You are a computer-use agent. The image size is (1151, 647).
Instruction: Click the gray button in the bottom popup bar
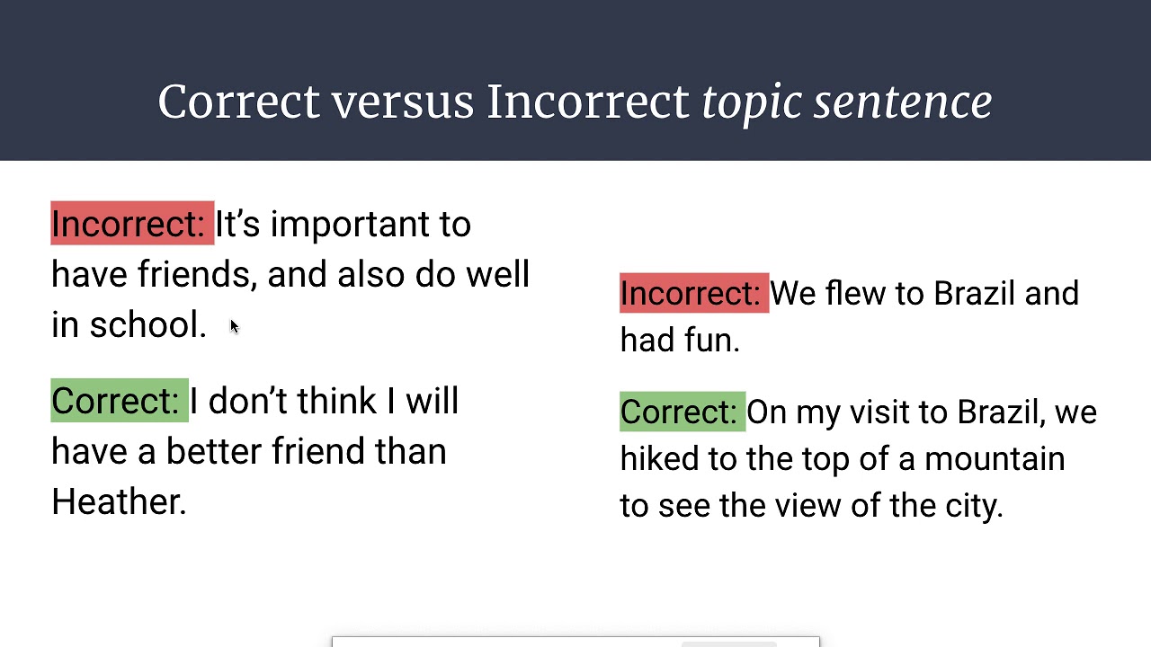[x=728, y=643]
